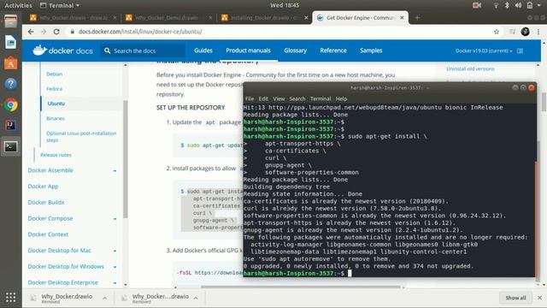Go back with the browser back arrow
Image resolution: width=547 pixels, height=308 pixels.
(x=31, y=32)
